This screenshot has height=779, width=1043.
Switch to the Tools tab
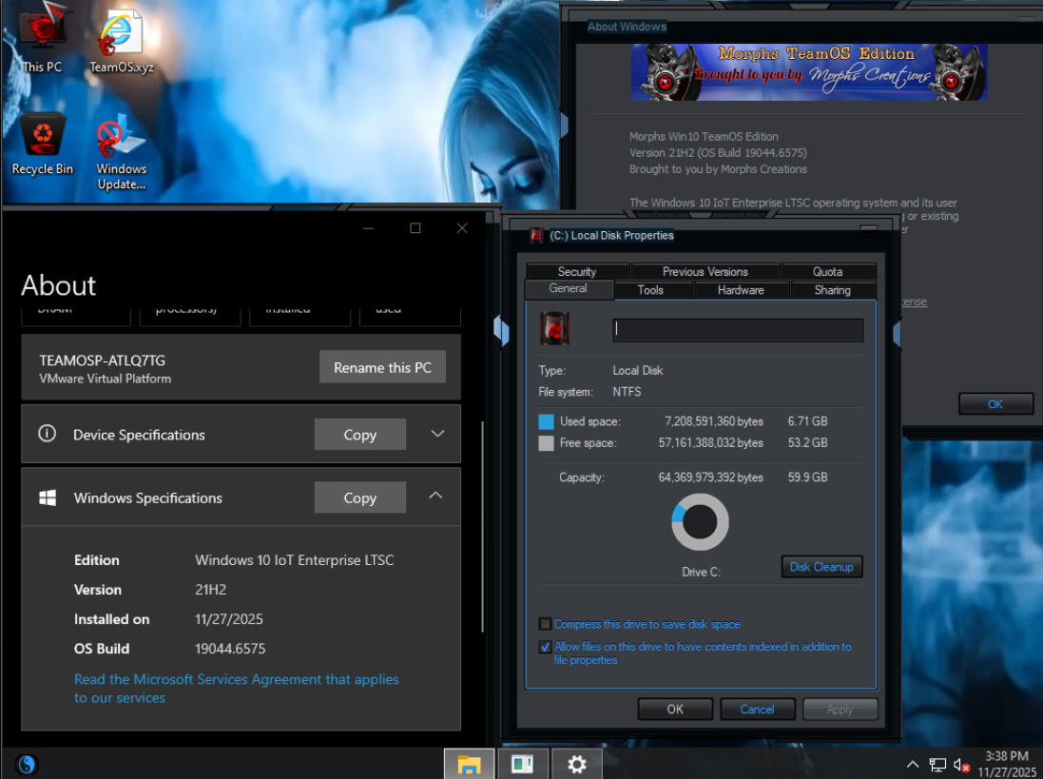point(650,290)
